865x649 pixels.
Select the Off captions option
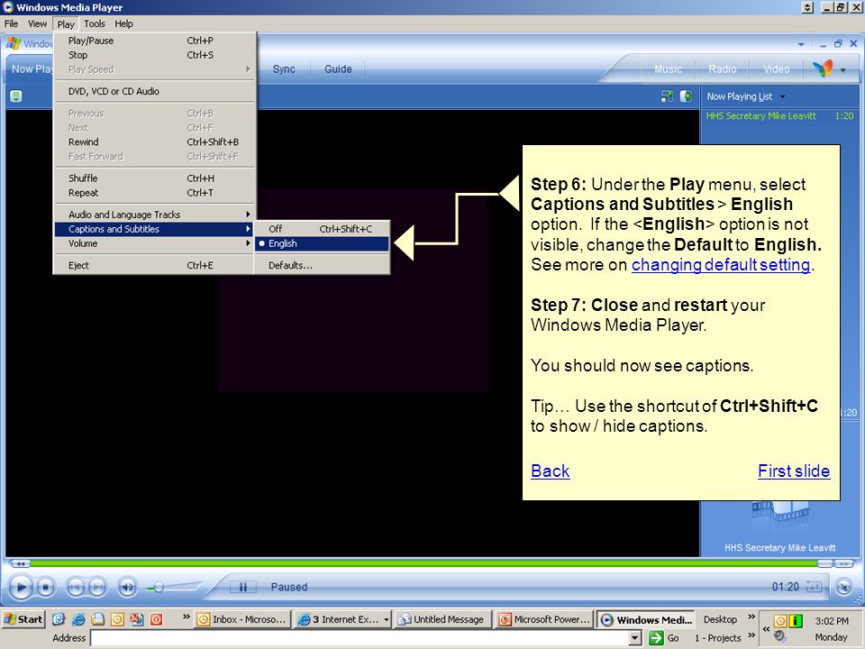322,228
